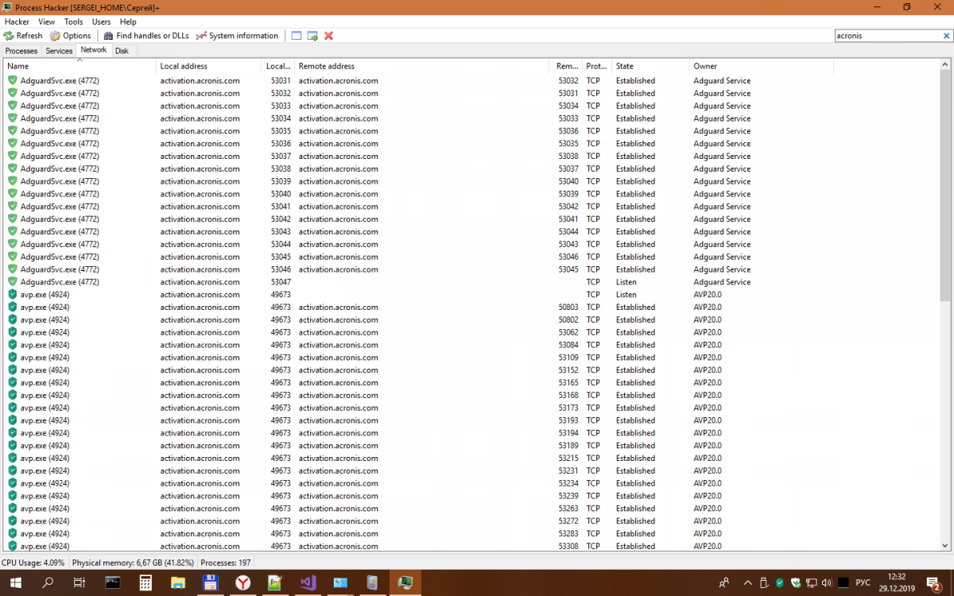The width and height of the screenshot is (954, 596).
Task: Open Task View from taskbar
Action: point(79,583)
